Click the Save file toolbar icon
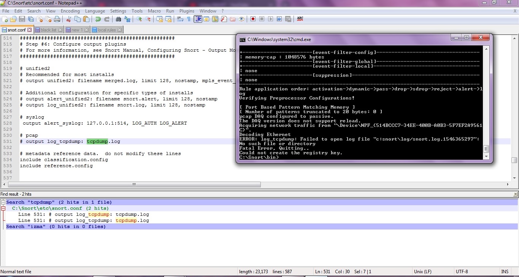 22,19
